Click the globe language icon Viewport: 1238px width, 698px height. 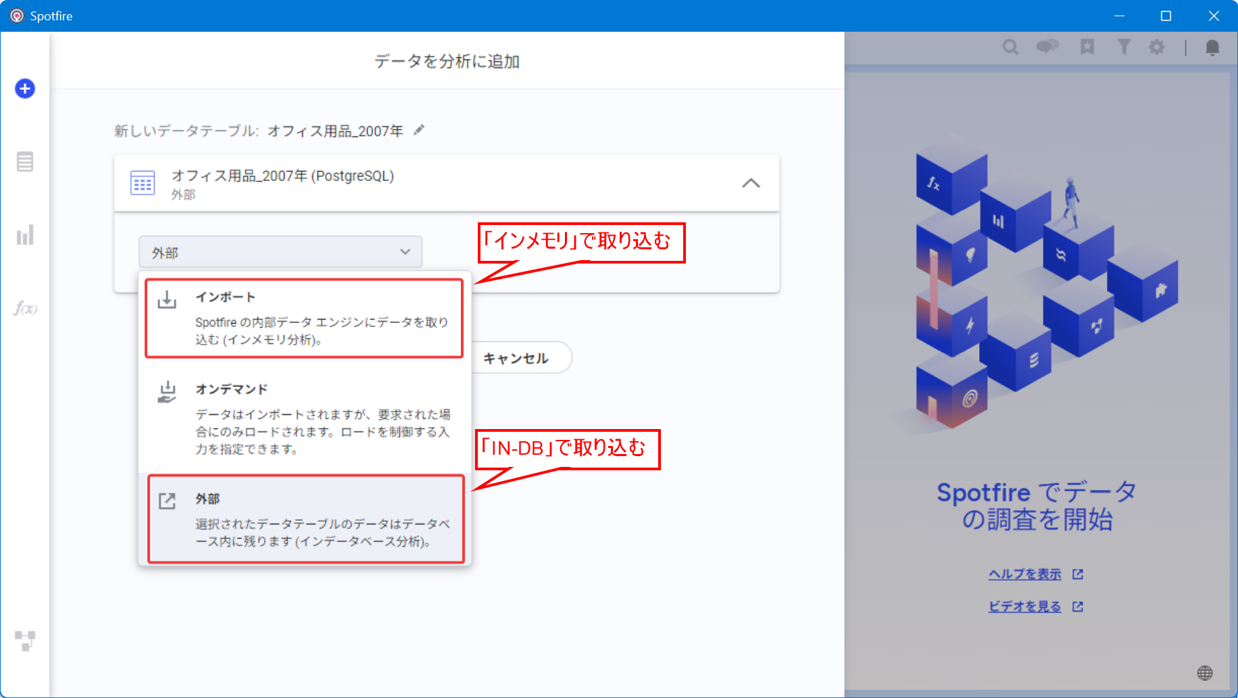[x=1205, y=673]
